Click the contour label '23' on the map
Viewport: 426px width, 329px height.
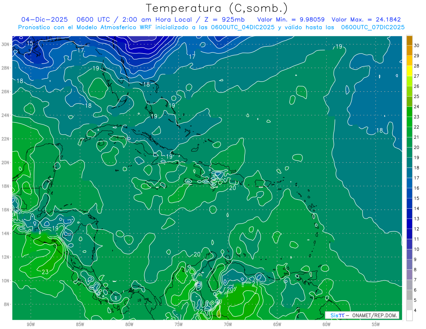(x=45, y=272)
